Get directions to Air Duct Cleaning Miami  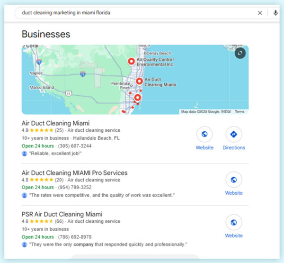pos(234,134)
